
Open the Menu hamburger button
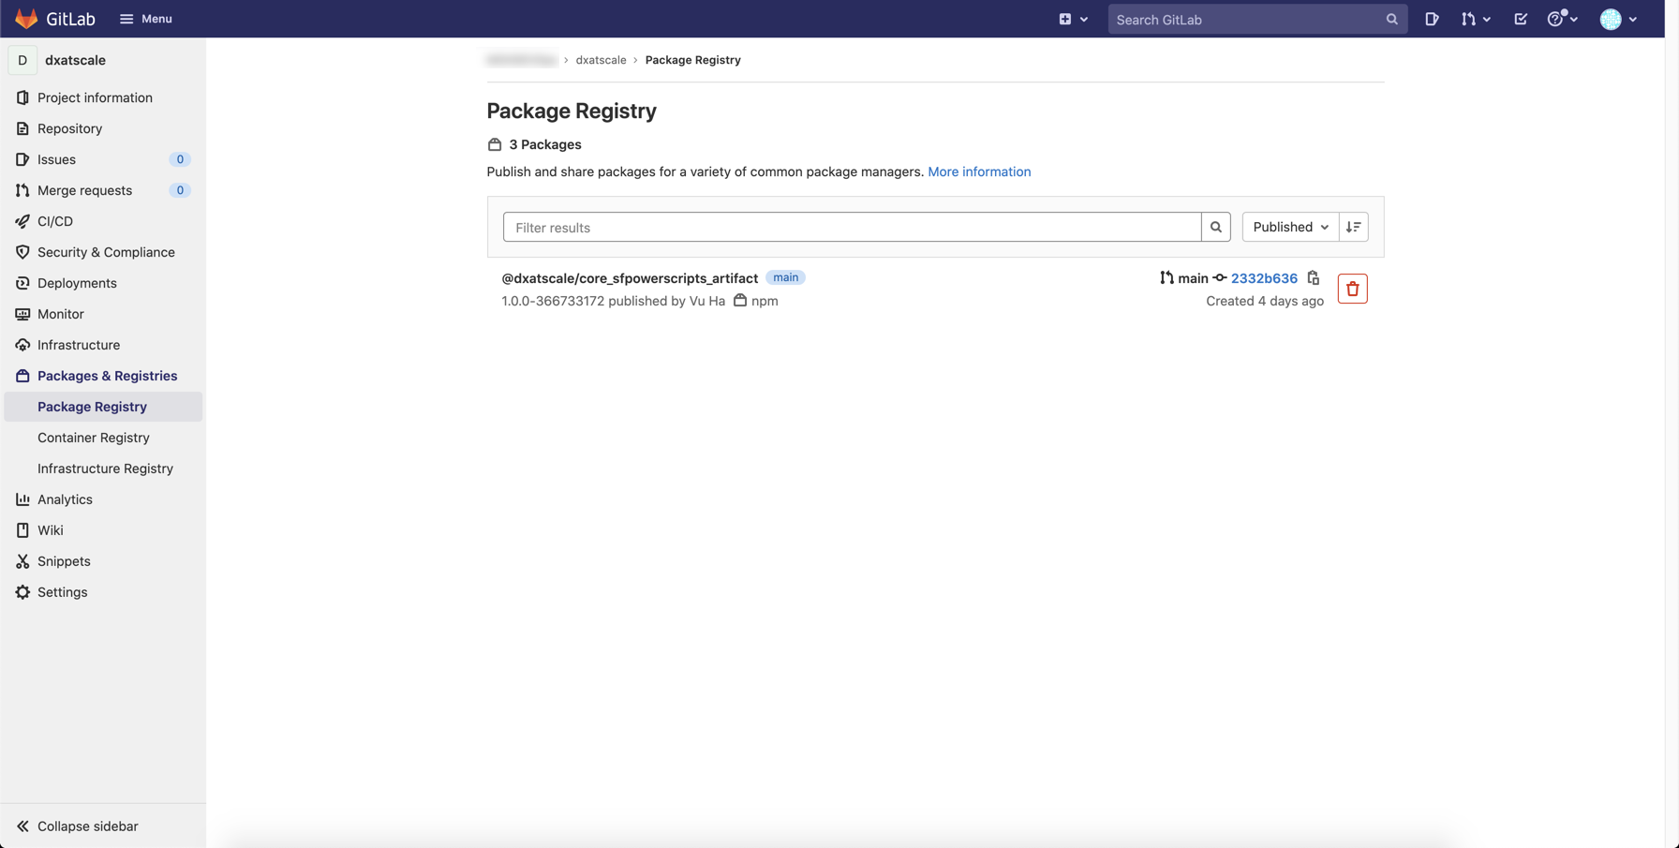coord(145,19)
